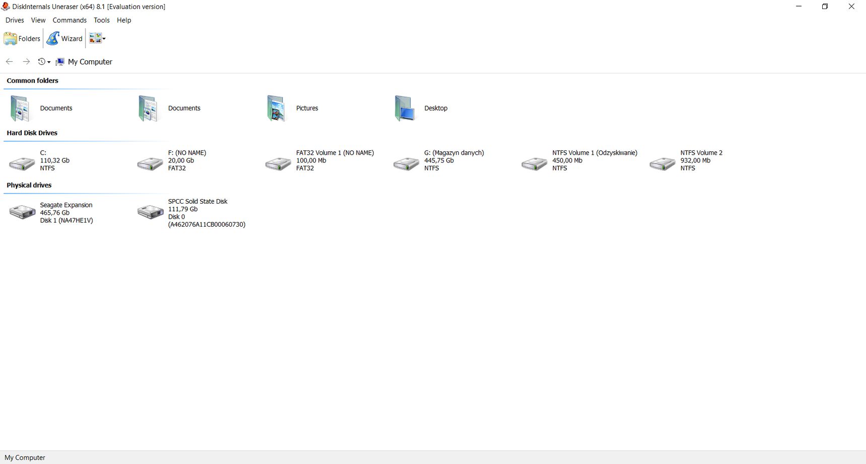This screenshot has width=866, height=464.
Task: Restore down the Uneraser window
Action: pyautogui.click(x=825, y=7)
